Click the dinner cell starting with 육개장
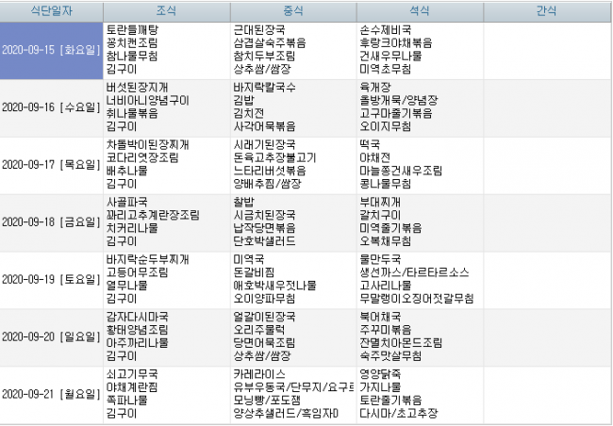 point(420,107)
